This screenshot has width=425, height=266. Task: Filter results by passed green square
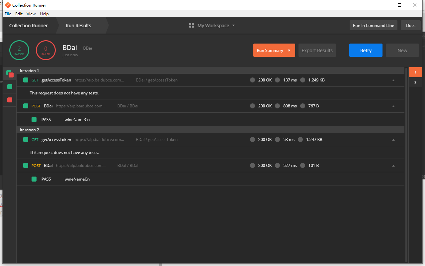[x=10, y=87]
